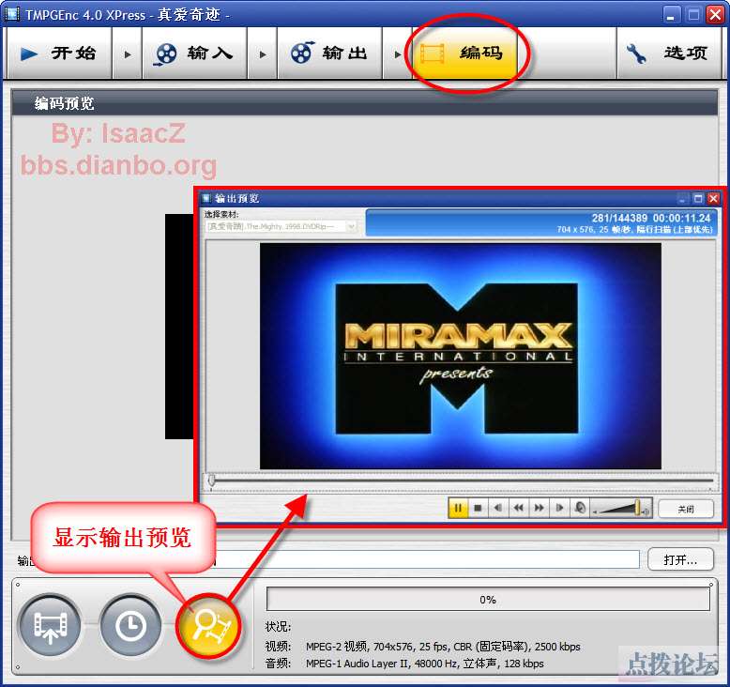Screen dimensions: 730x687
Task: Fast-forward the preview video
Action: click(539, 508)
